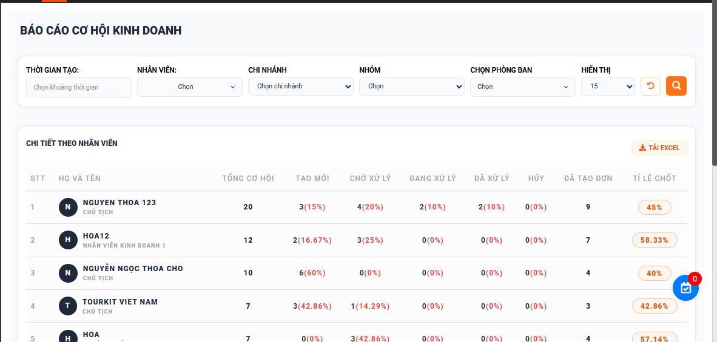Click the orange search magnifier button
Image resolution: width=717 pixels, height=342 pixels.
coord(676,86)
